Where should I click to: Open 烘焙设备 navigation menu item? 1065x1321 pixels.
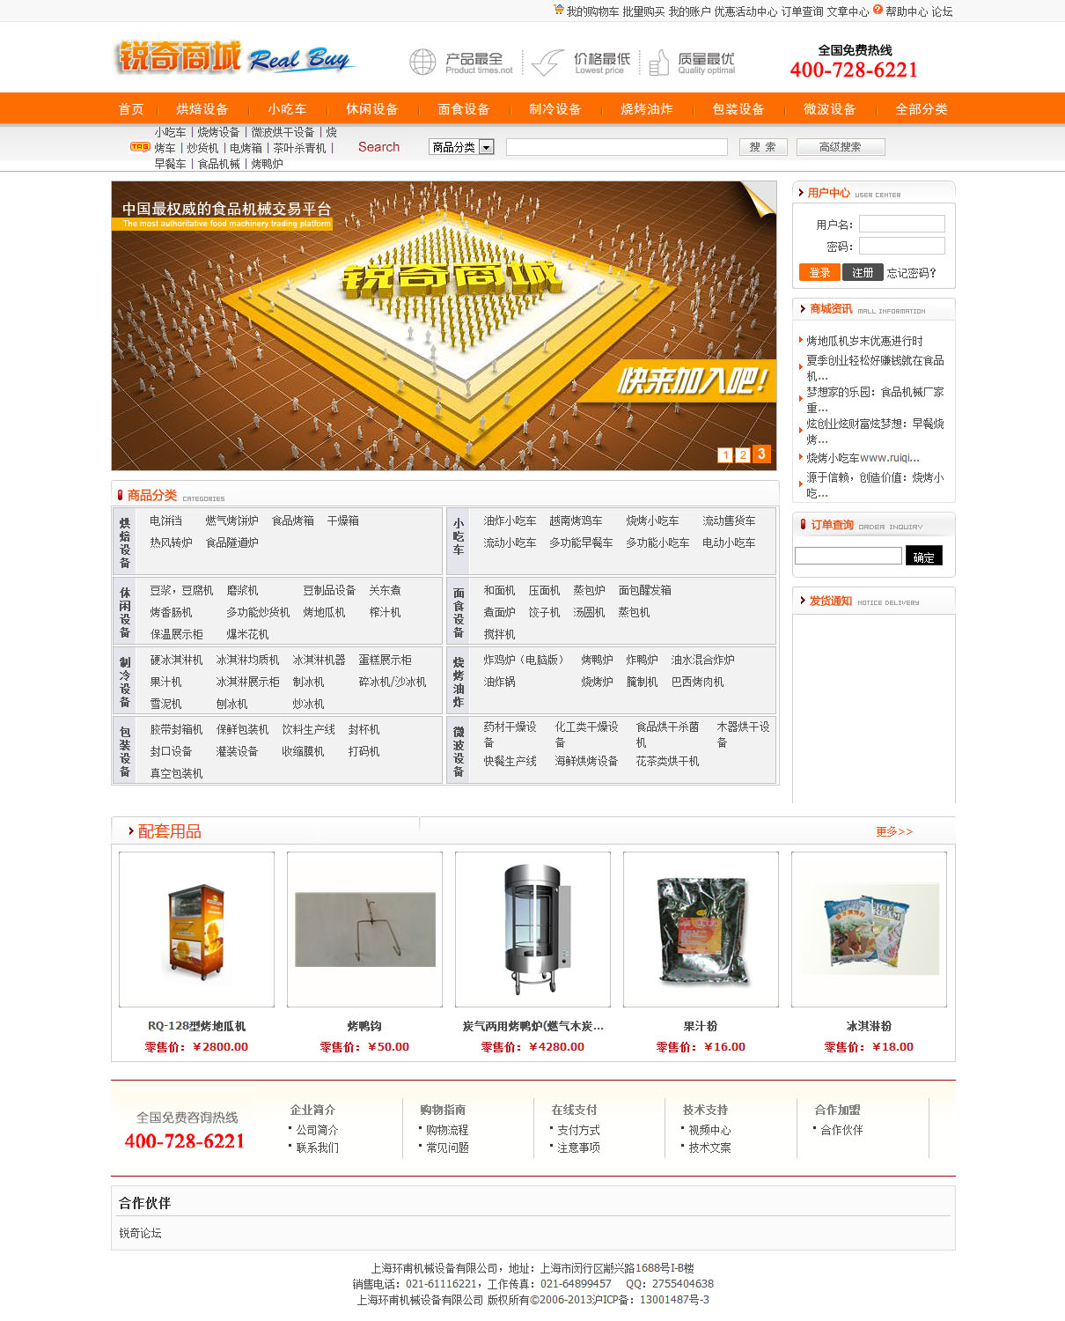(x=202, y=109)
